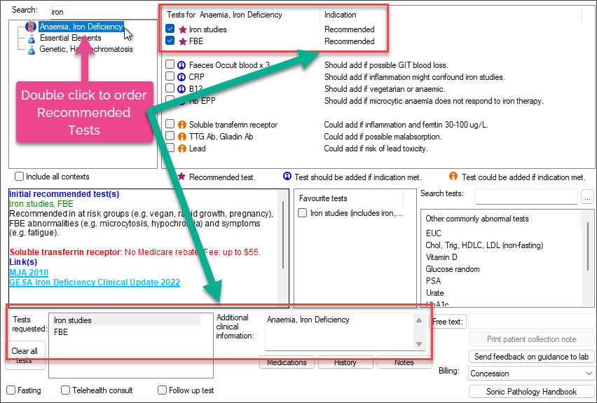The image size is (597, 403).
Task: Select Glucose random in the test list
Action: [452, 269]
